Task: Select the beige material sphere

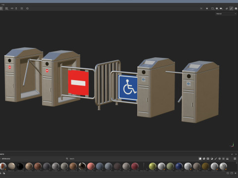Action: tap(11, 166)
